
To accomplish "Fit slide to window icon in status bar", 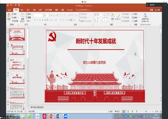I will pos(160,111).
